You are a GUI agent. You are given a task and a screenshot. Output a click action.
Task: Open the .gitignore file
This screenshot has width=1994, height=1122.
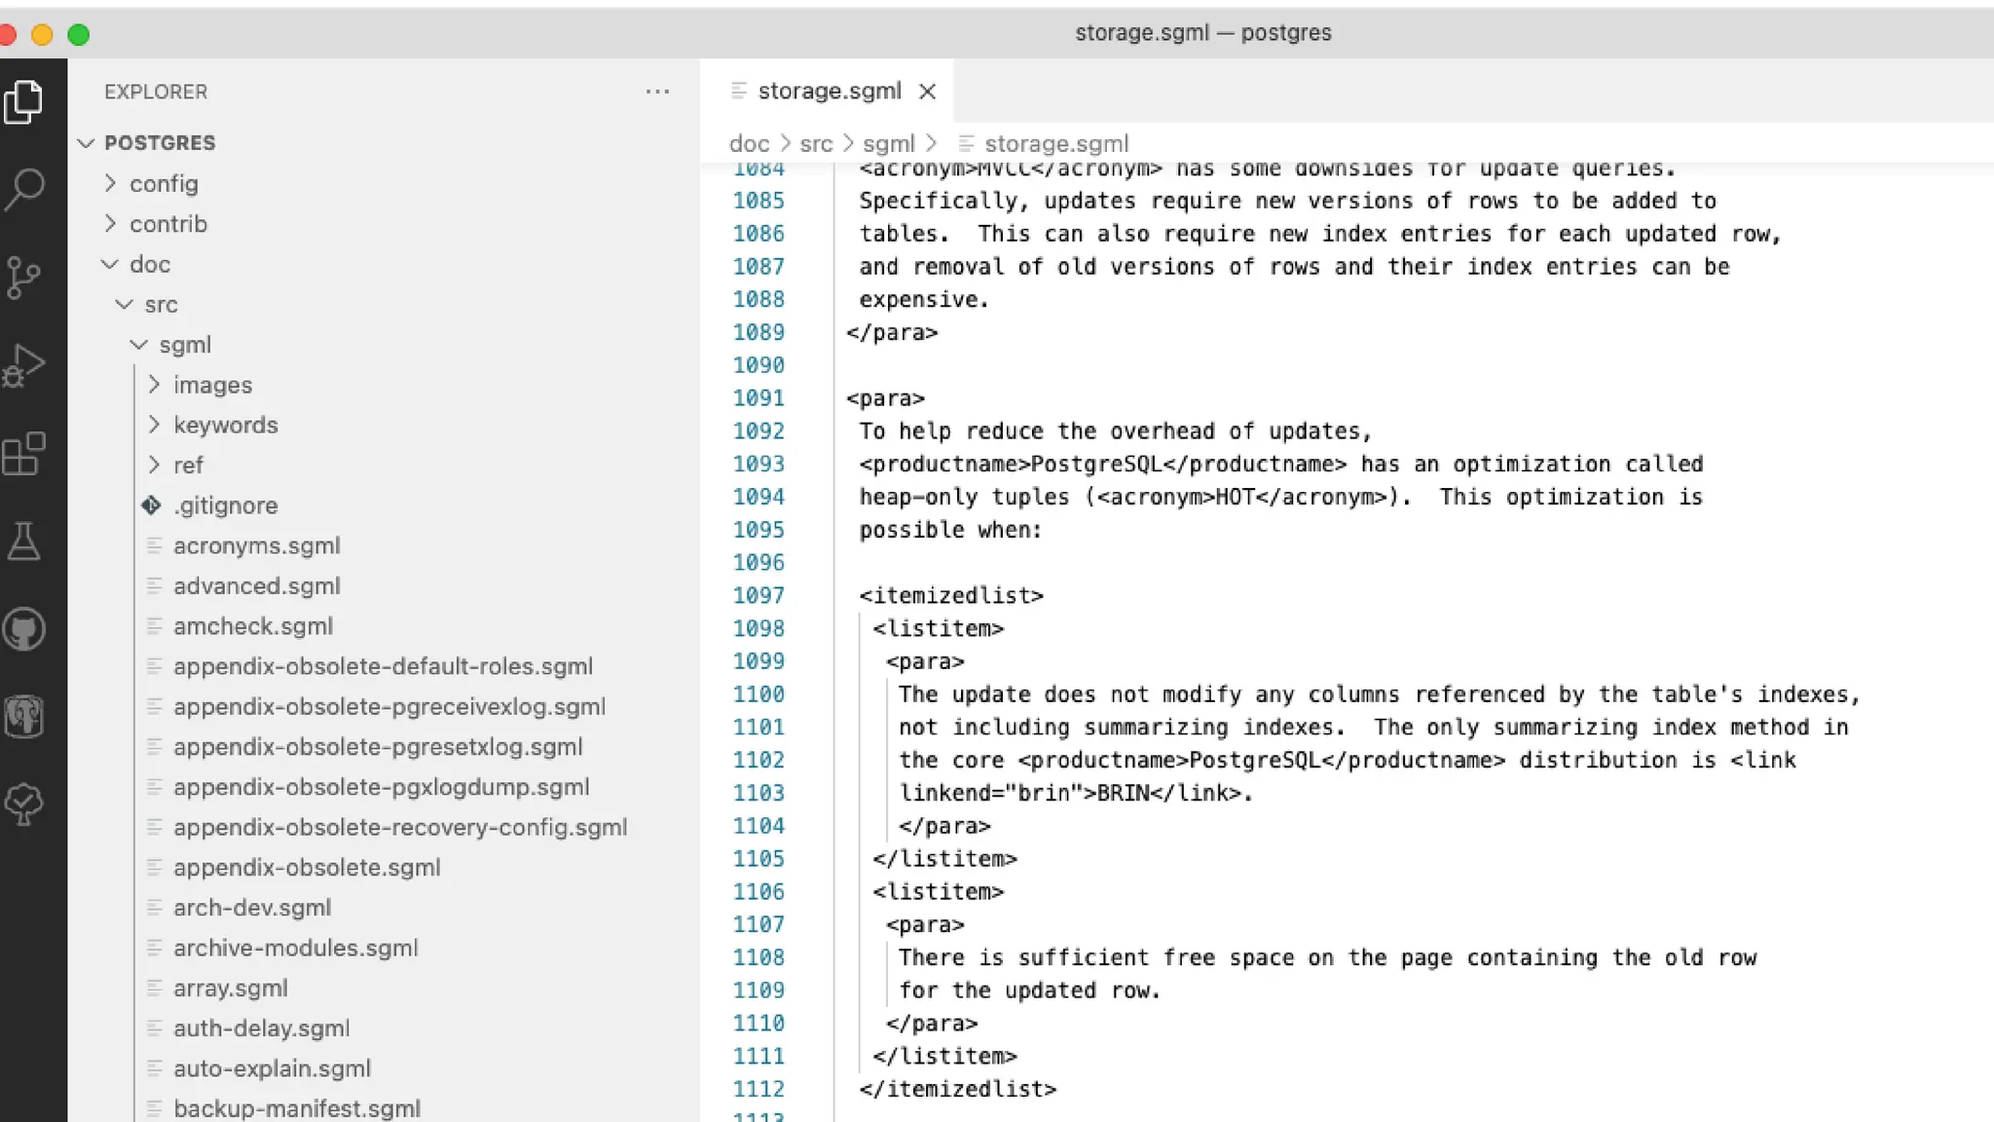click(x=225, y=505)
